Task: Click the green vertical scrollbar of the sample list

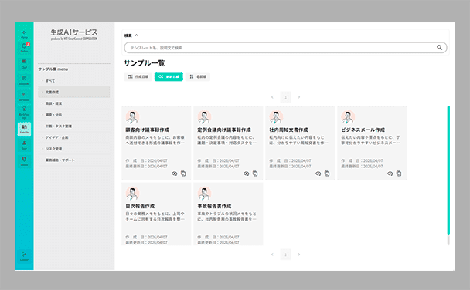Action: click(448, 170)
